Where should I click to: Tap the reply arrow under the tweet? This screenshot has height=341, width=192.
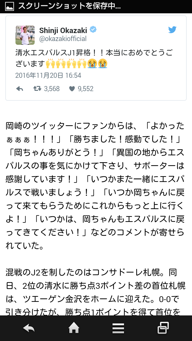click(x=19, y=89)
